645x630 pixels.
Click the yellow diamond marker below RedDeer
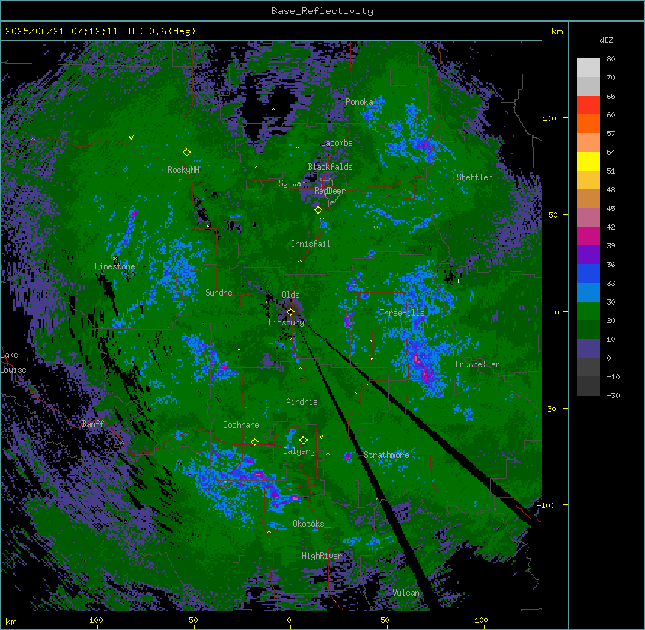coord(318,210)
